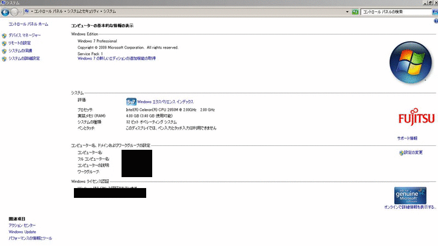The image size is (438, 246).
Task: Click the コンピューターの基本的な情報の表示 heading
Action: (102, 26)
